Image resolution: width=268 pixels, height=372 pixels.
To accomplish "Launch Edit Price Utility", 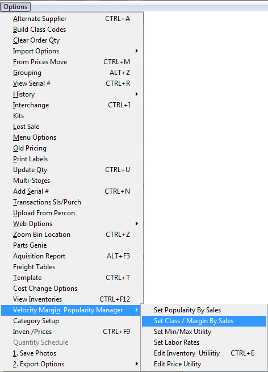I will click(204, 364).
